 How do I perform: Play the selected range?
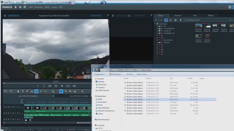(x=68, y=86)
